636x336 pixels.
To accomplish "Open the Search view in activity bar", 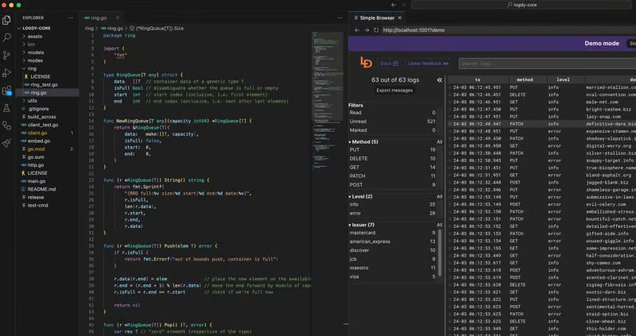I will tap(7, 37).
